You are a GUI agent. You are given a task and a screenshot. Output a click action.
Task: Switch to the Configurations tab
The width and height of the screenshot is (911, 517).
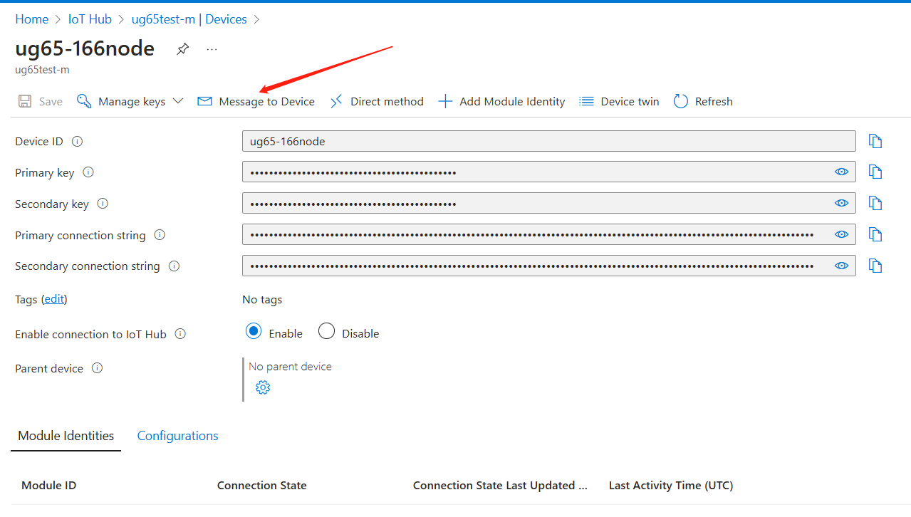[177, 436]
